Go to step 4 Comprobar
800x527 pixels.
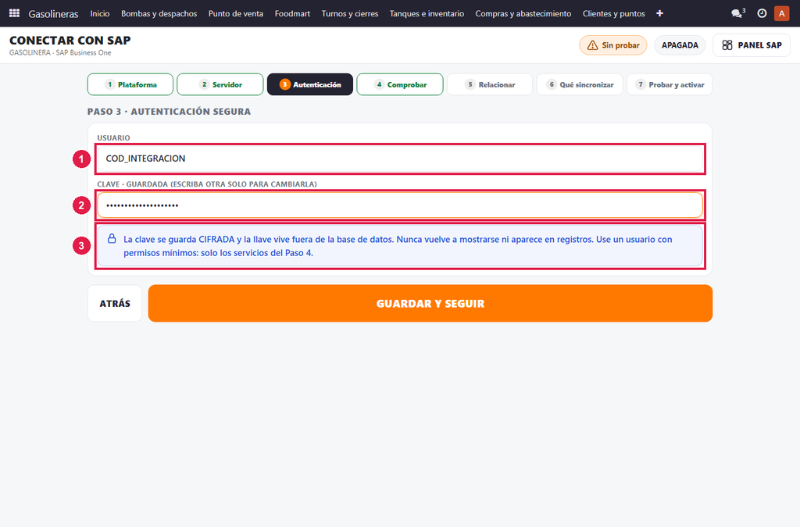[x=400, y=84]
